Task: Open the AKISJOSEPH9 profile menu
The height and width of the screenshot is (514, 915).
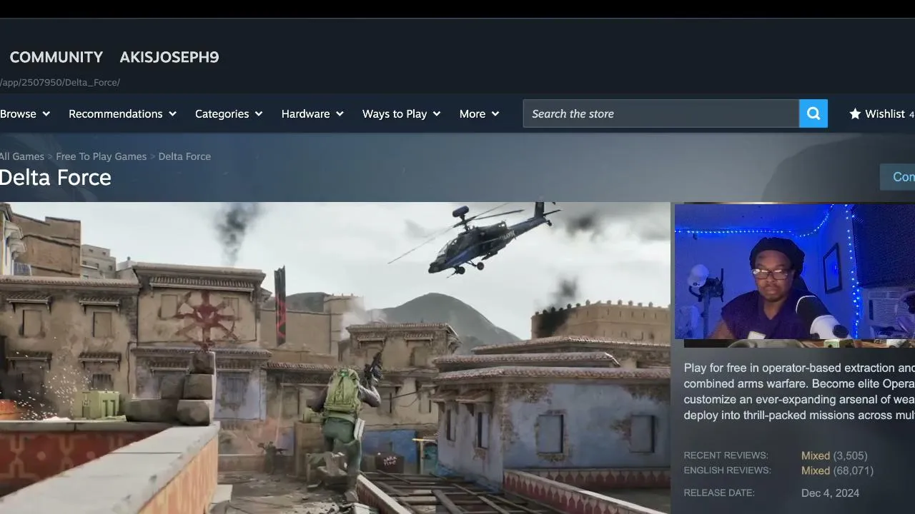Action: coord(169,57)
